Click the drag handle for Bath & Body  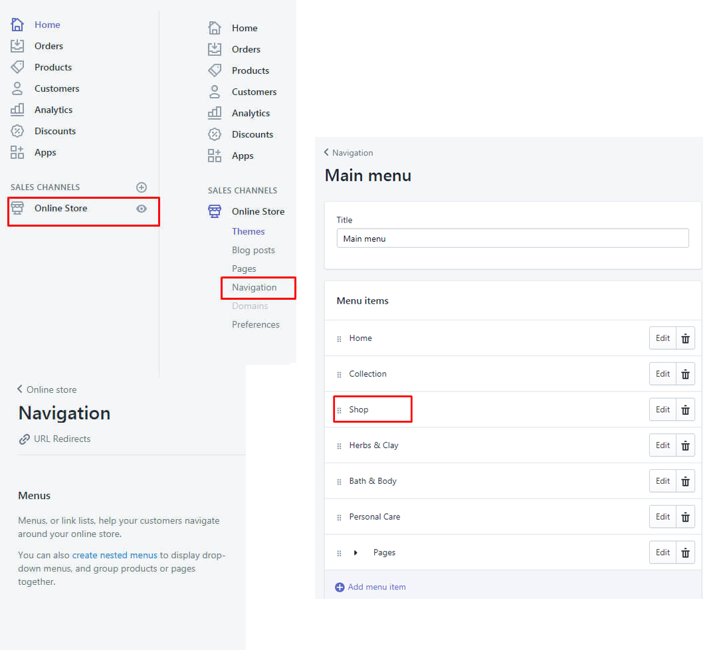tap(340, 482)
